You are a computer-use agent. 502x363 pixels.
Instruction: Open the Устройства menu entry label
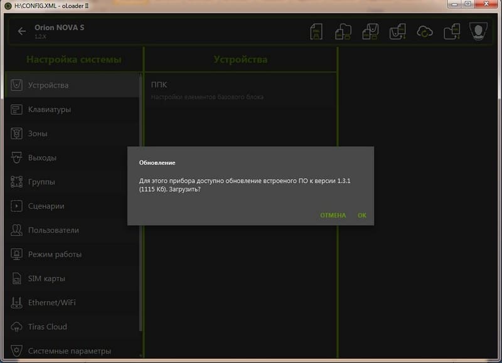48,85
